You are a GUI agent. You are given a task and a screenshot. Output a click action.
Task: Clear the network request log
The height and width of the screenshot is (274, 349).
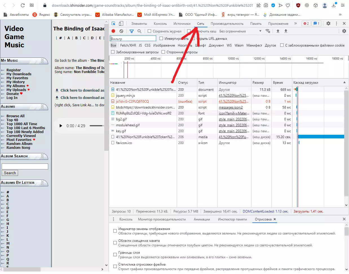pyautogui.click(x=121, y=31)
